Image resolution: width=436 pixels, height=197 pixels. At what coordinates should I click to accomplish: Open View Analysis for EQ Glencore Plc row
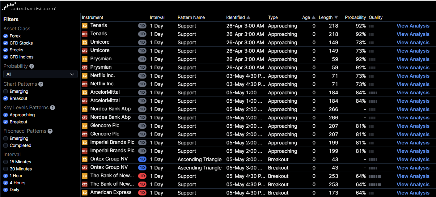point(413,126)
